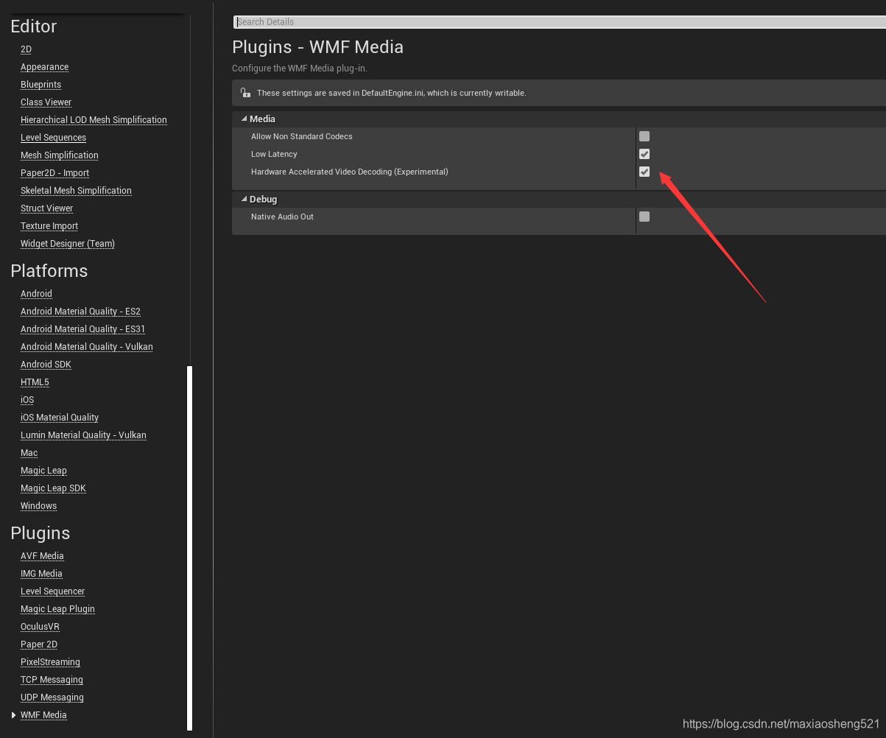Open Android Material Quality - ES31
Screen dimensions: 886x738
[x=82, y=329]
